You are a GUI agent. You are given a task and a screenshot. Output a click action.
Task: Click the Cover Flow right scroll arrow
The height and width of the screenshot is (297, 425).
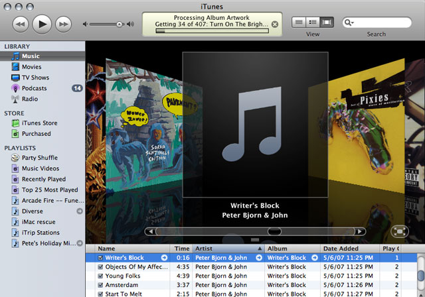click(x=360, y=231)
